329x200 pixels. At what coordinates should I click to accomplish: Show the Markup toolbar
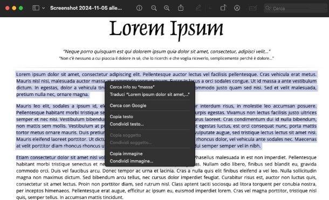pos(237,8)
